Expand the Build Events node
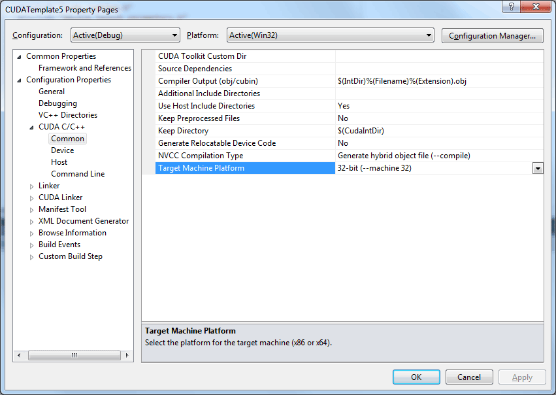This screenshot has width=556, height=395. point(31,245)
